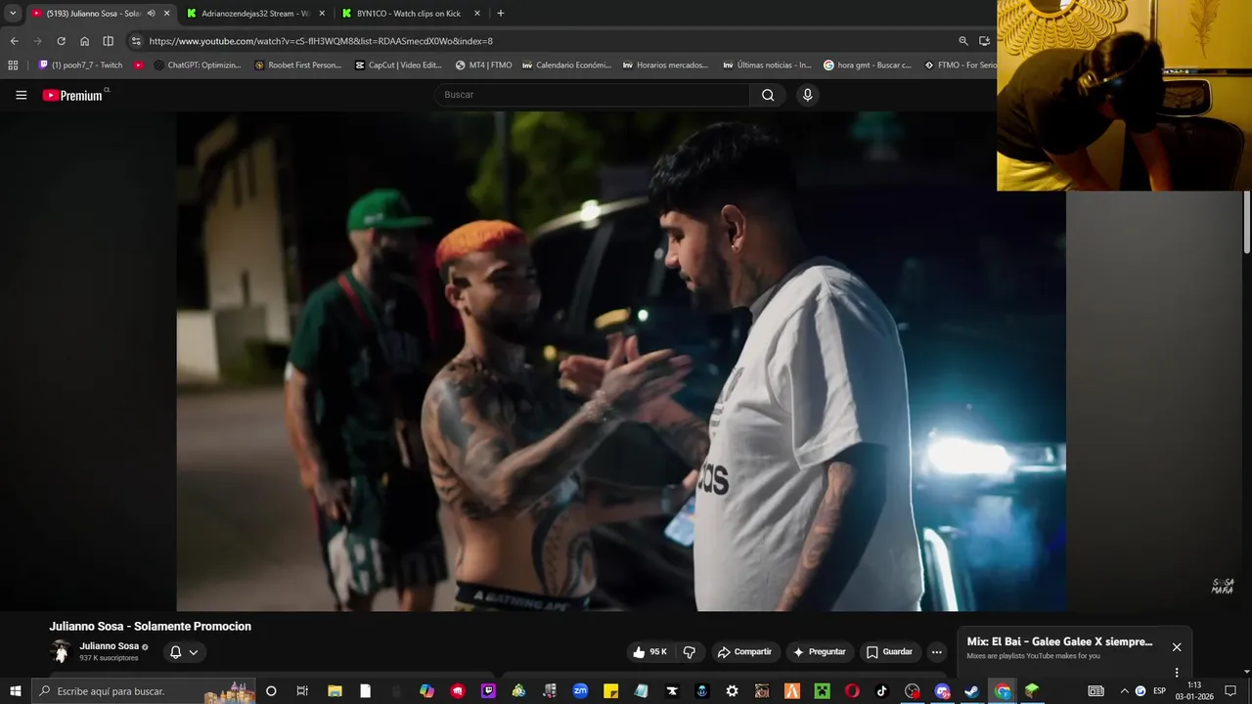The width and height of the screenshot is (1252, 704).
Task: Open the Calendario Económi bookmark
Action: tap(566, 66)
